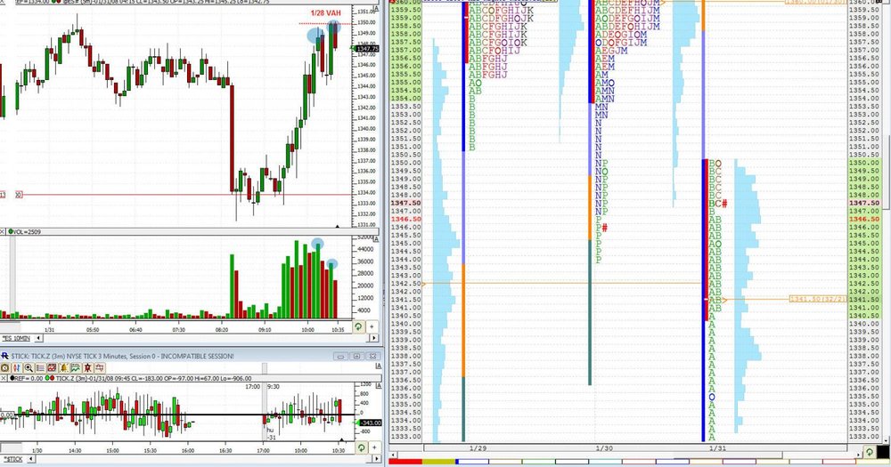Select the magnifier zoom tool in TICK toolbar

[x=29, y=367]
